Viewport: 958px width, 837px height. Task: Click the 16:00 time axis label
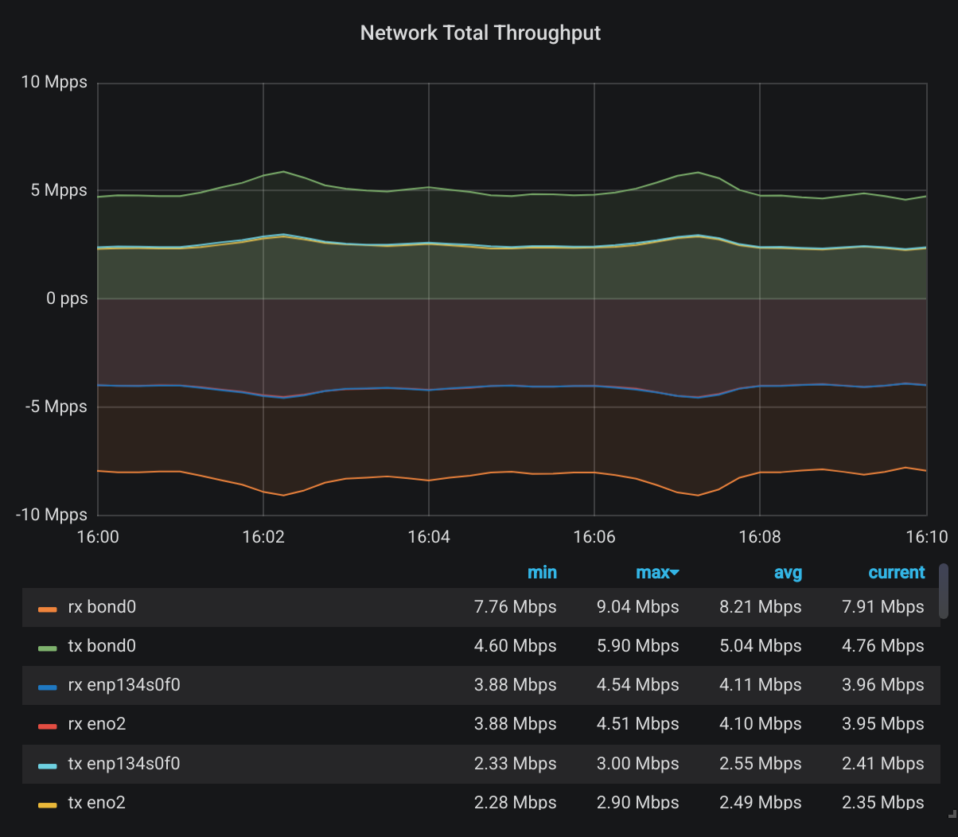coord(98,536)
